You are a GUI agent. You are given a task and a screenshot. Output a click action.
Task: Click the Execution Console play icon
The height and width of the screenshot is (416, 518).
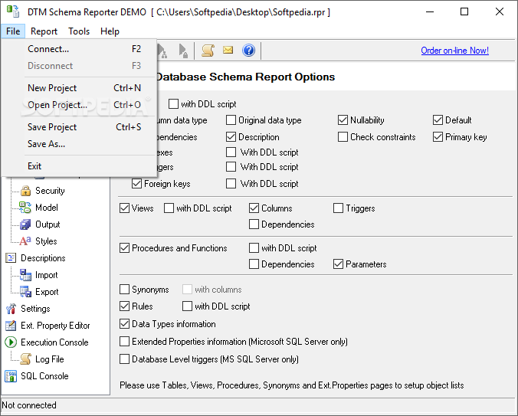click(11, 342)
